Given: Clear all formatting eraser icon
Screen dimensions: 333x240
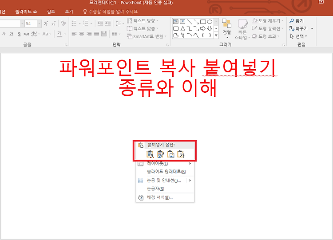Looking at the screenshot, I should coord(63,24).
